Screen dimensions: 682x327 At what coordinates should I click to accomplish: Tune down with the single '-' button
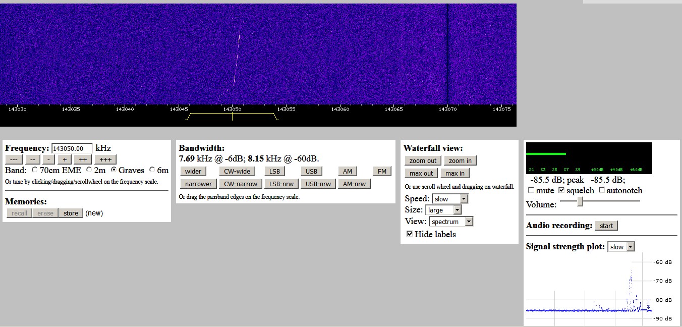coord(48,159)
